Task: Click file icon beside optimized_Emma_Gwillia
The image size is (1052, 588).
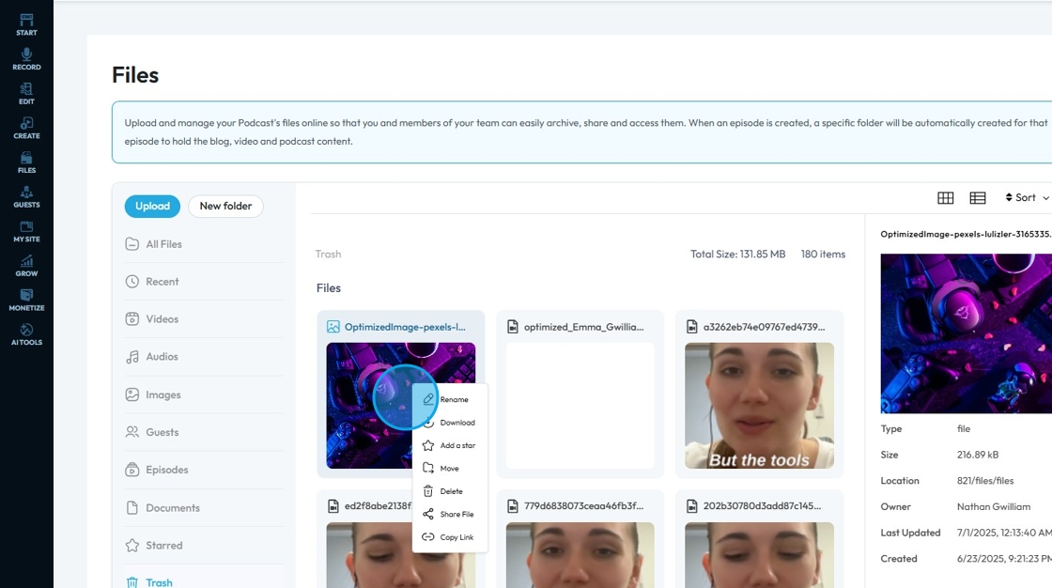Action: point(513,327)
